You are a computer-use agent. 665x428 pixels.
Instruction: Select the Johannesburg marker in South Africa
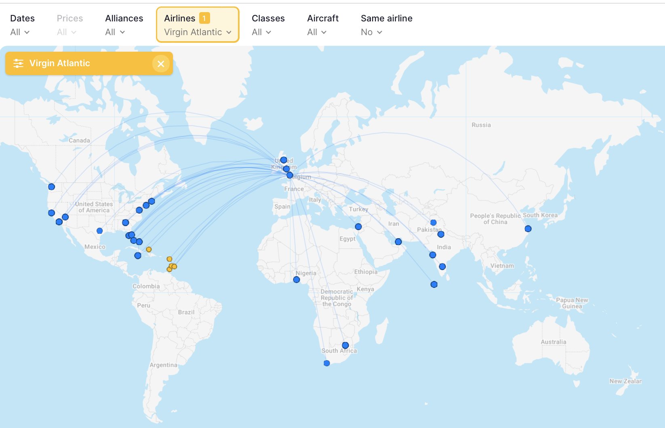click(x=345, y=345)
